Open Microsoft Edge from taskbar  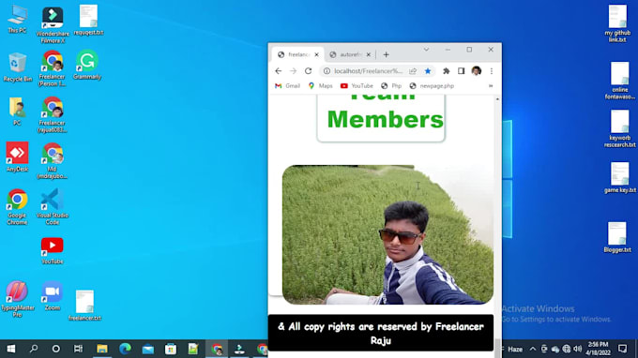click(x=125, y=349)
